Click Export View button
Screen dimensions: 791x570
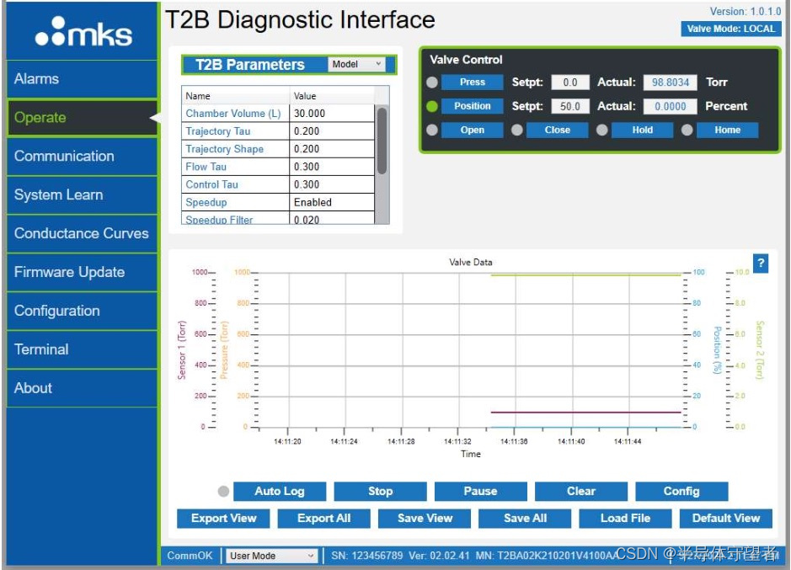tap(223, 519)
